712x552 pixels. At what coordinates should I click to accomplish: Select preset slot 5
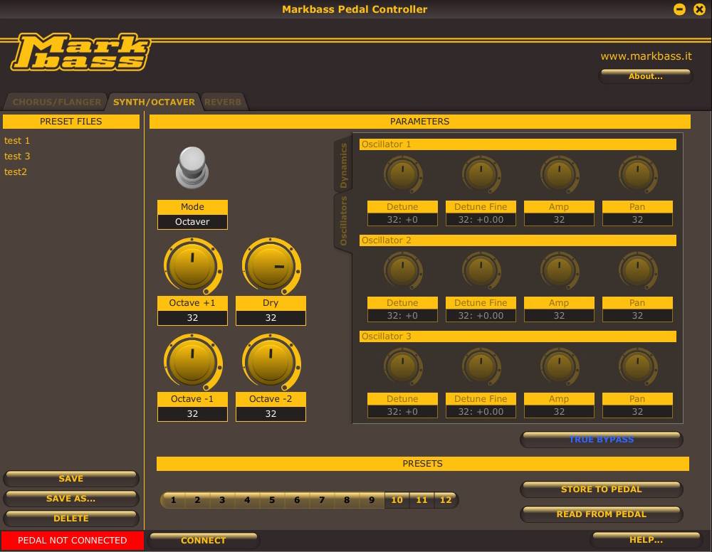pos(272,500)
